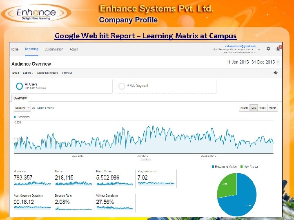Open the date range dropdown 1 Jan 2015 - 31 Dec 2015
The width and height of the screenshot is (294, 220).
(254, 62)
